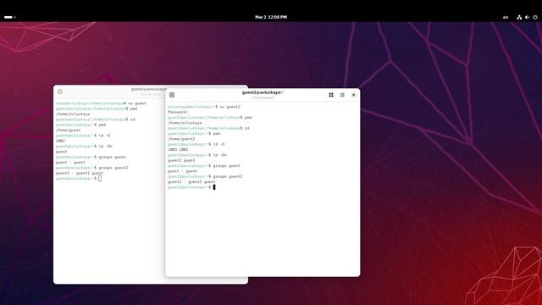Click network icon in system tray
This screenshot has width=542, height=305.
(x=519, y=17)
